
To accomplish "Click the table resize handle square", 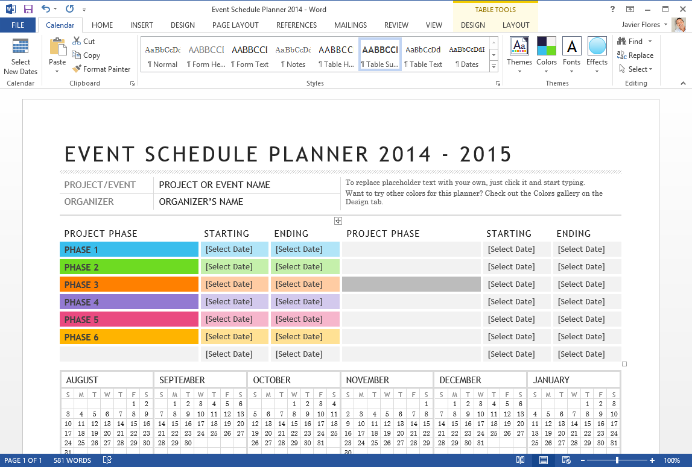I will point(624,364).
